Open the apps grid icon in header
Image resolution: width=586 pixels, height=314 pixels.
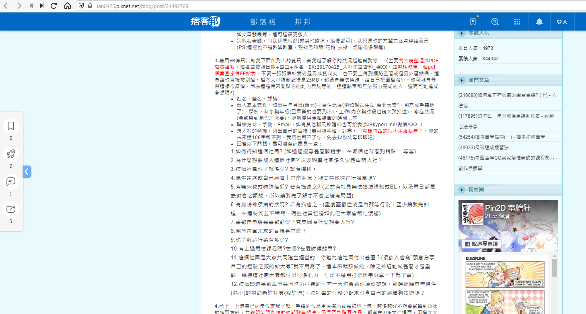pyautogui.click(x=517, y=22)
